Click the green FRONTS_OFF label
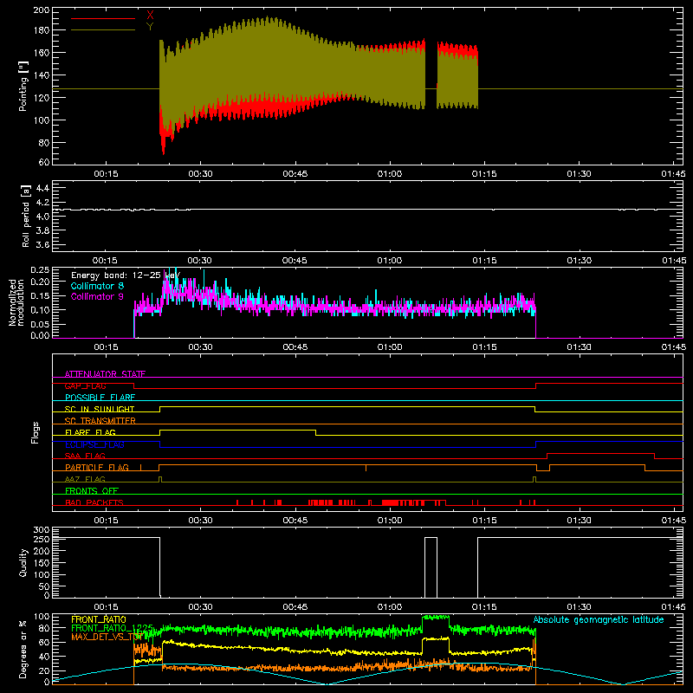Screen dimensions: 693x693 [x=92, y=490]
